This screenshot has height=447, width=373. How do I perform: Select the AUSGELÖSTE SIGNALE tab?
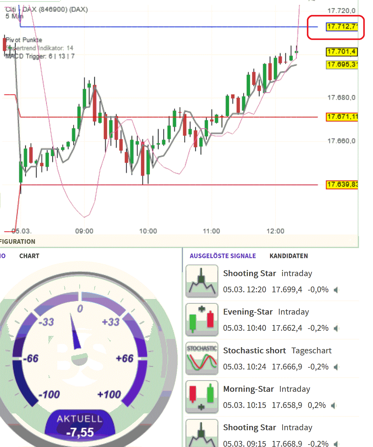pos(222,256)
